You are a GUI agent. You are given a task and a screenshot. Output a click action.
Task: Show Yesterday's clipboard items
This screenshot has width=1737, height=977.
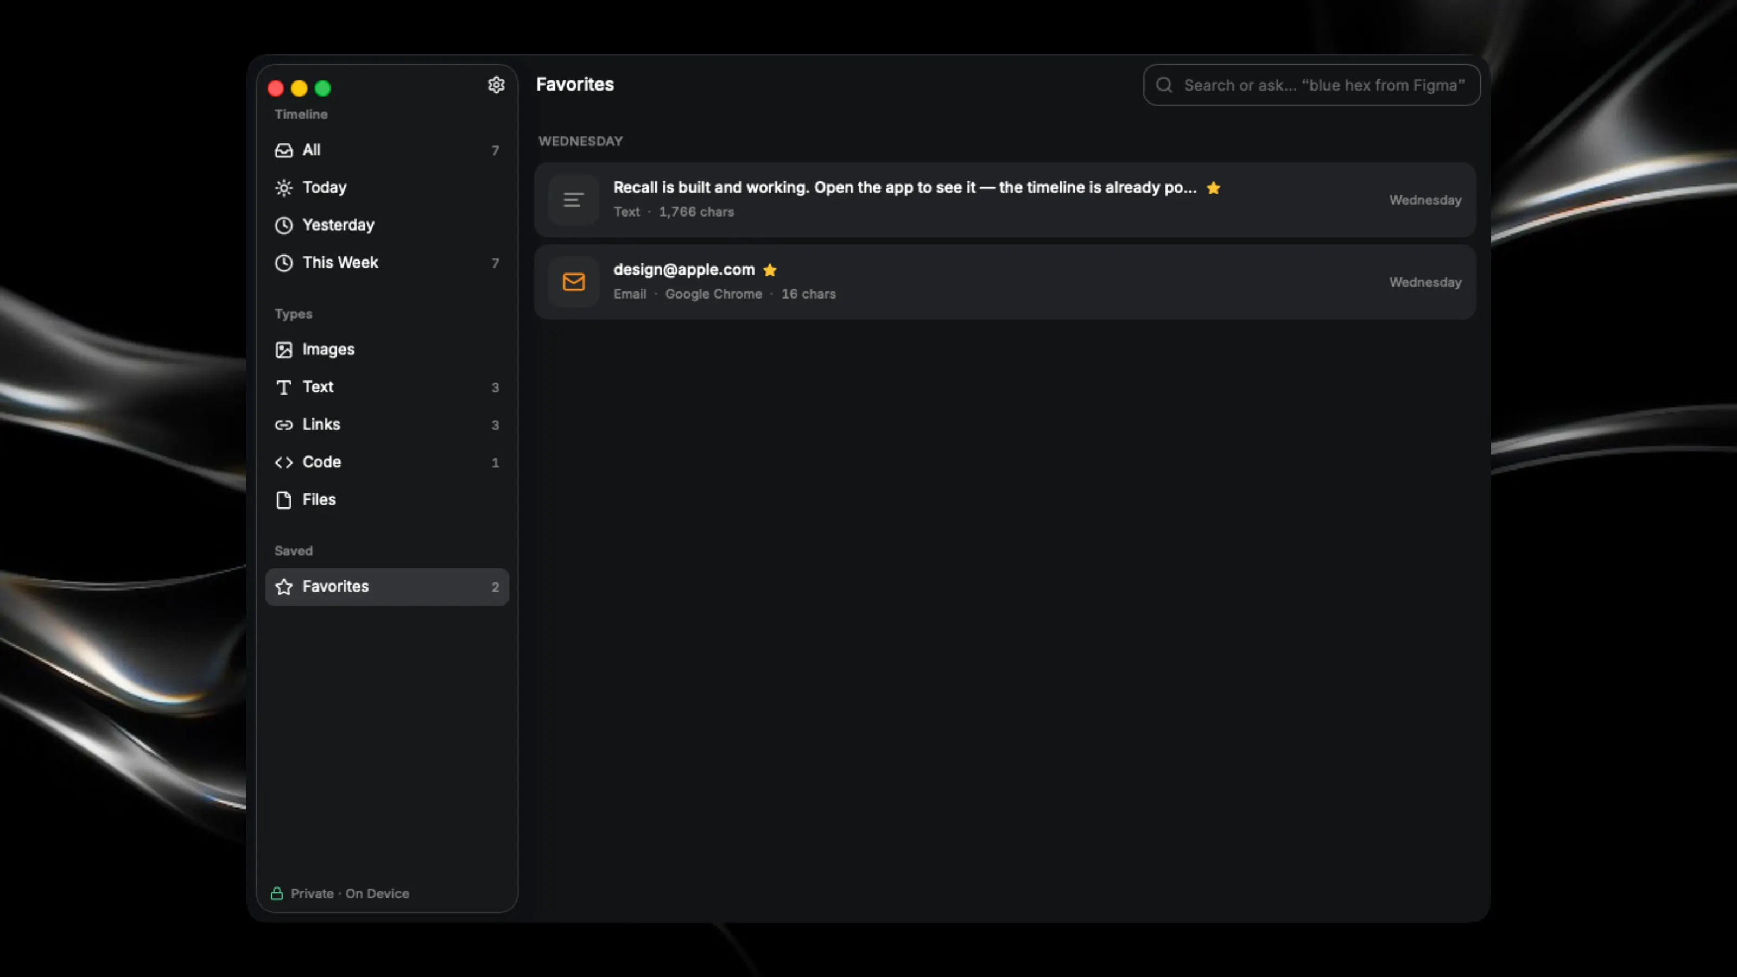coord(387,225)
